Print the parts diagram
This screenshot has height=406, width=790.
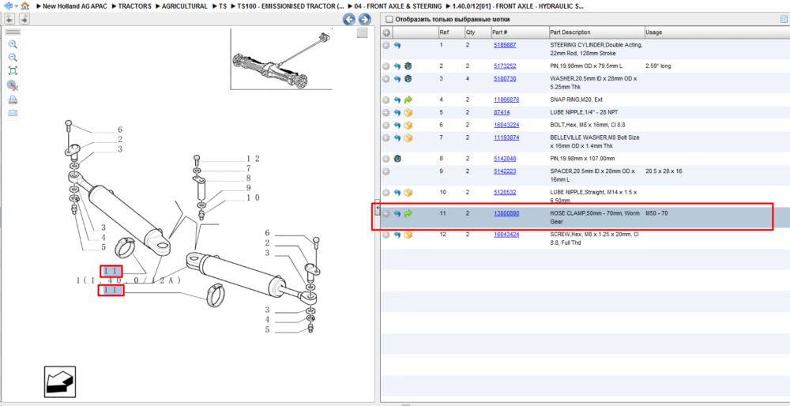click(x=13, y=100)
